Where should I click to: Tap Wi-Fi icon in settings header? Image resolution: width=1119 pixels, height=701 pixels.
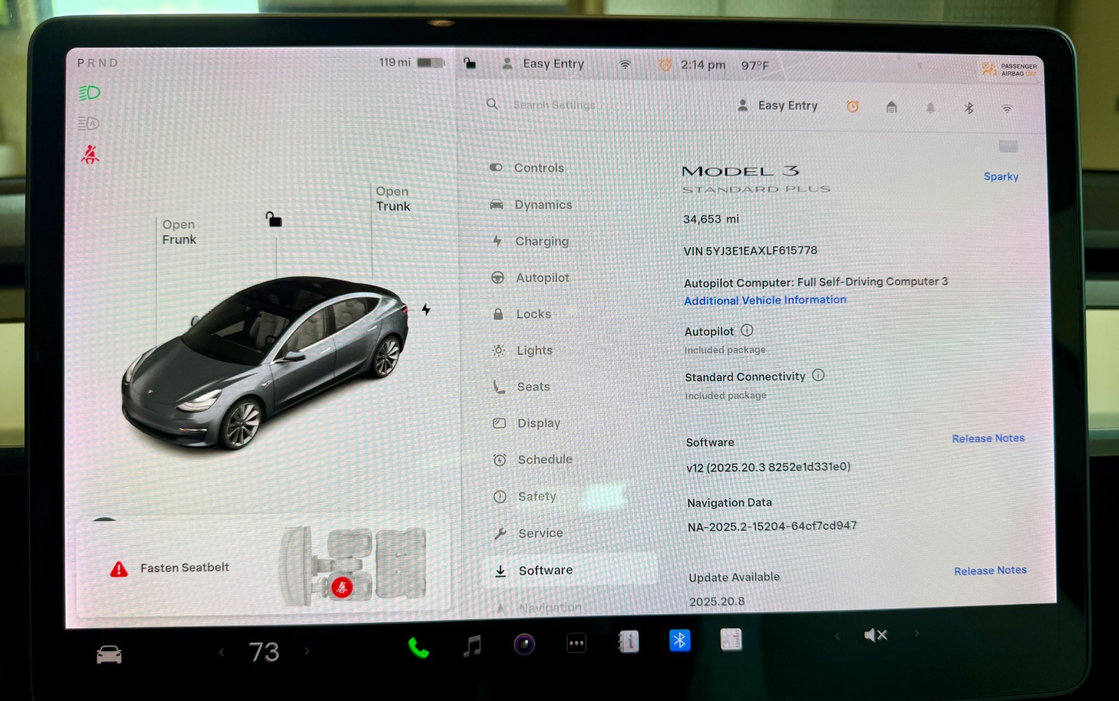click(x=1007, y=109)
